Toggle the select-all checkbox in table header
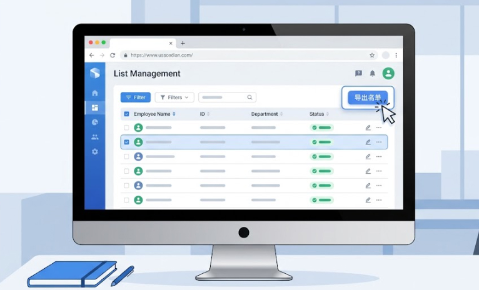This screenshot has height=290, width=479. tap(126, 114)
